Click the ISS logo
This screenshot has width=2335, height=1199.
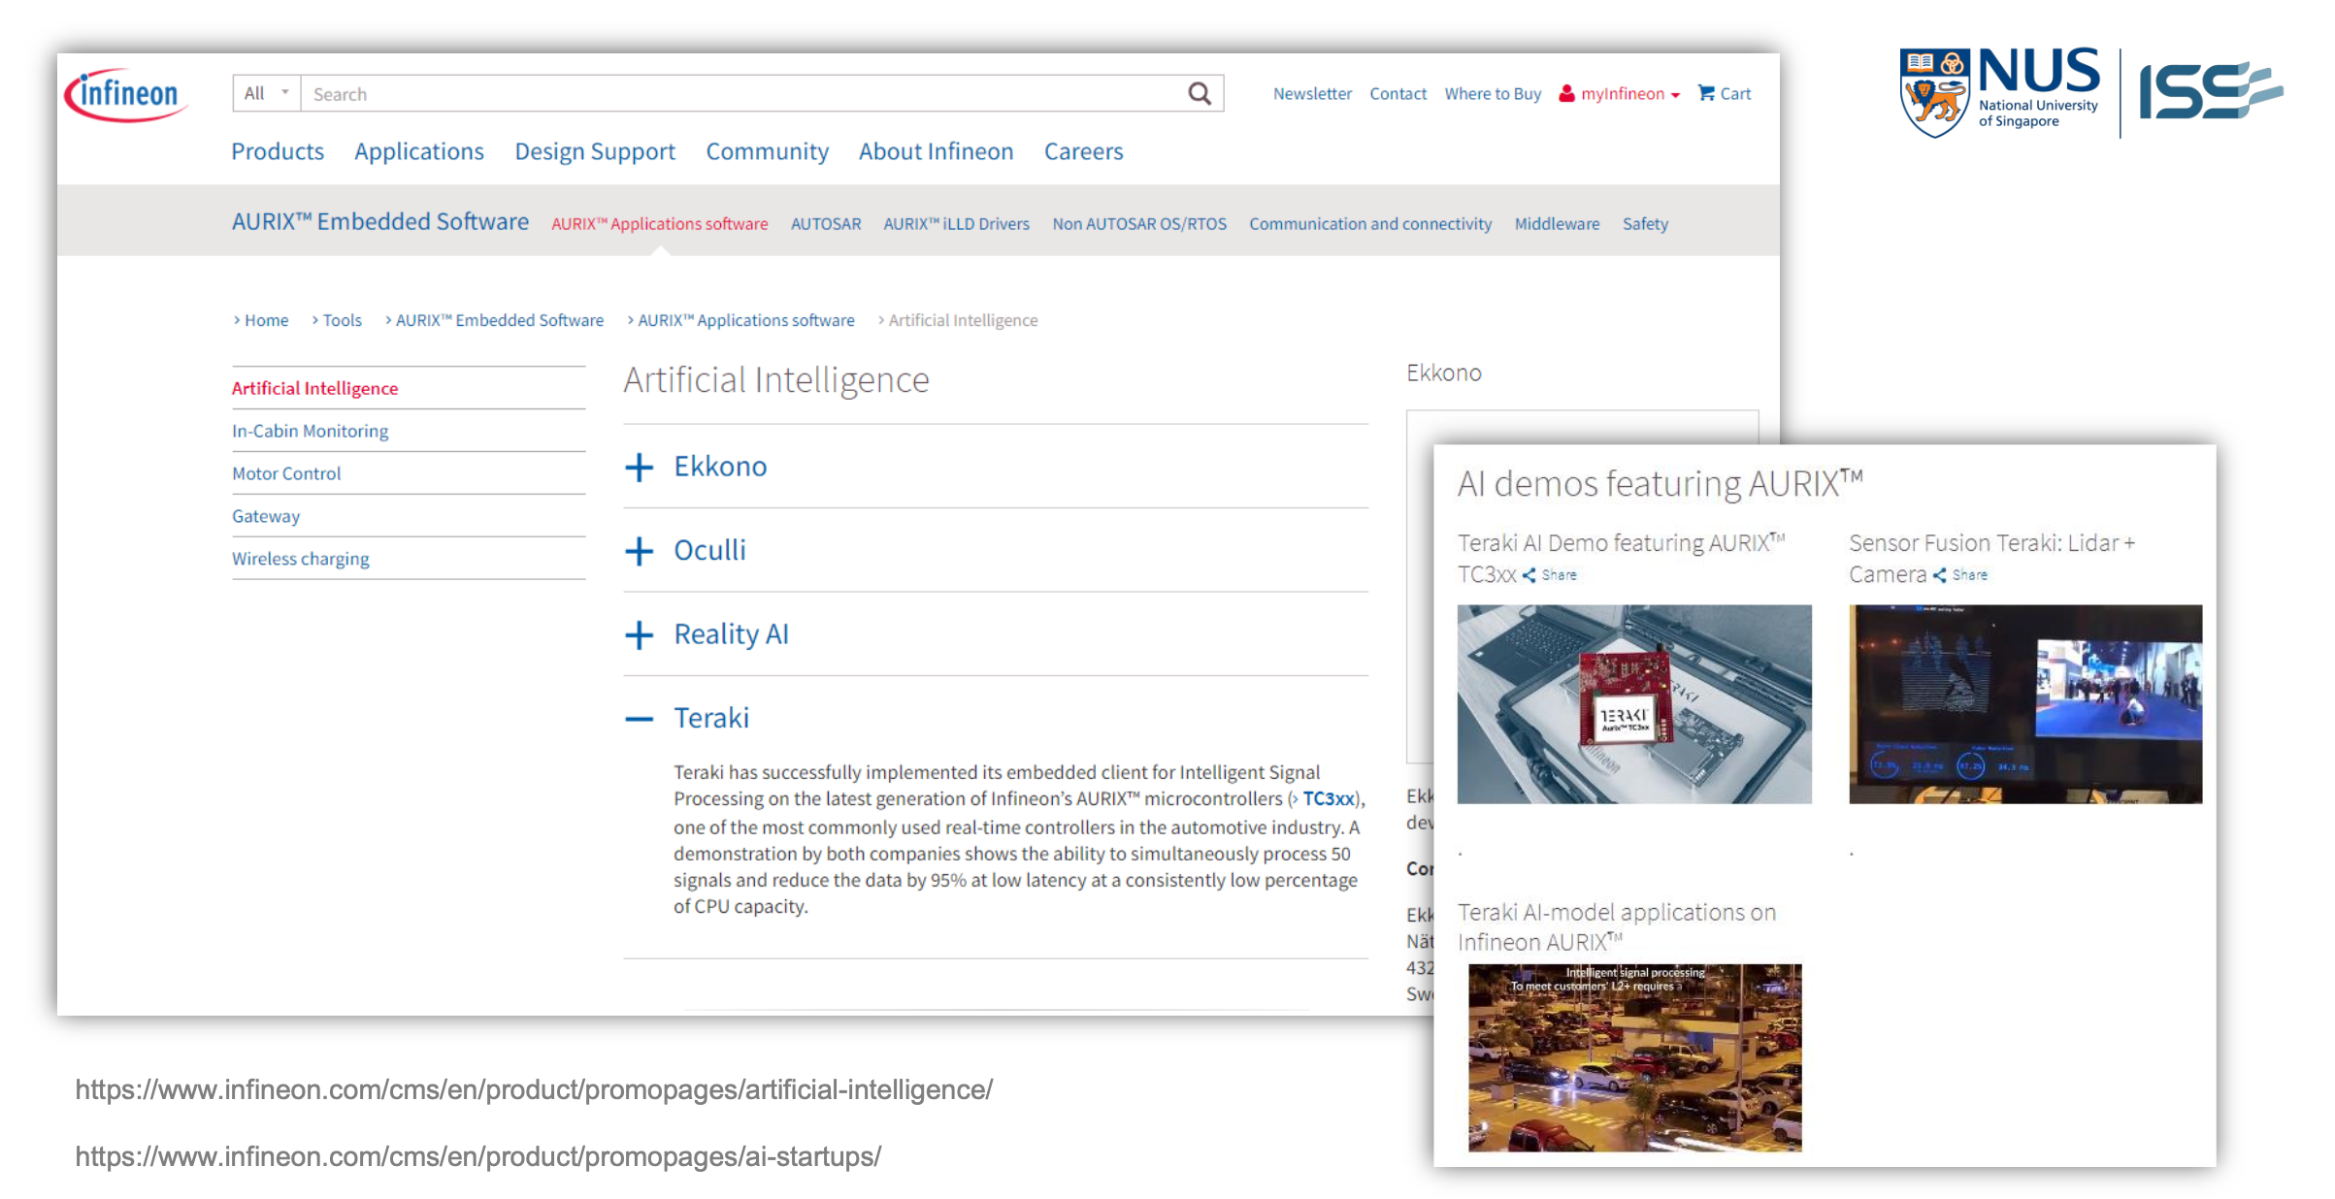(2210, 91)
